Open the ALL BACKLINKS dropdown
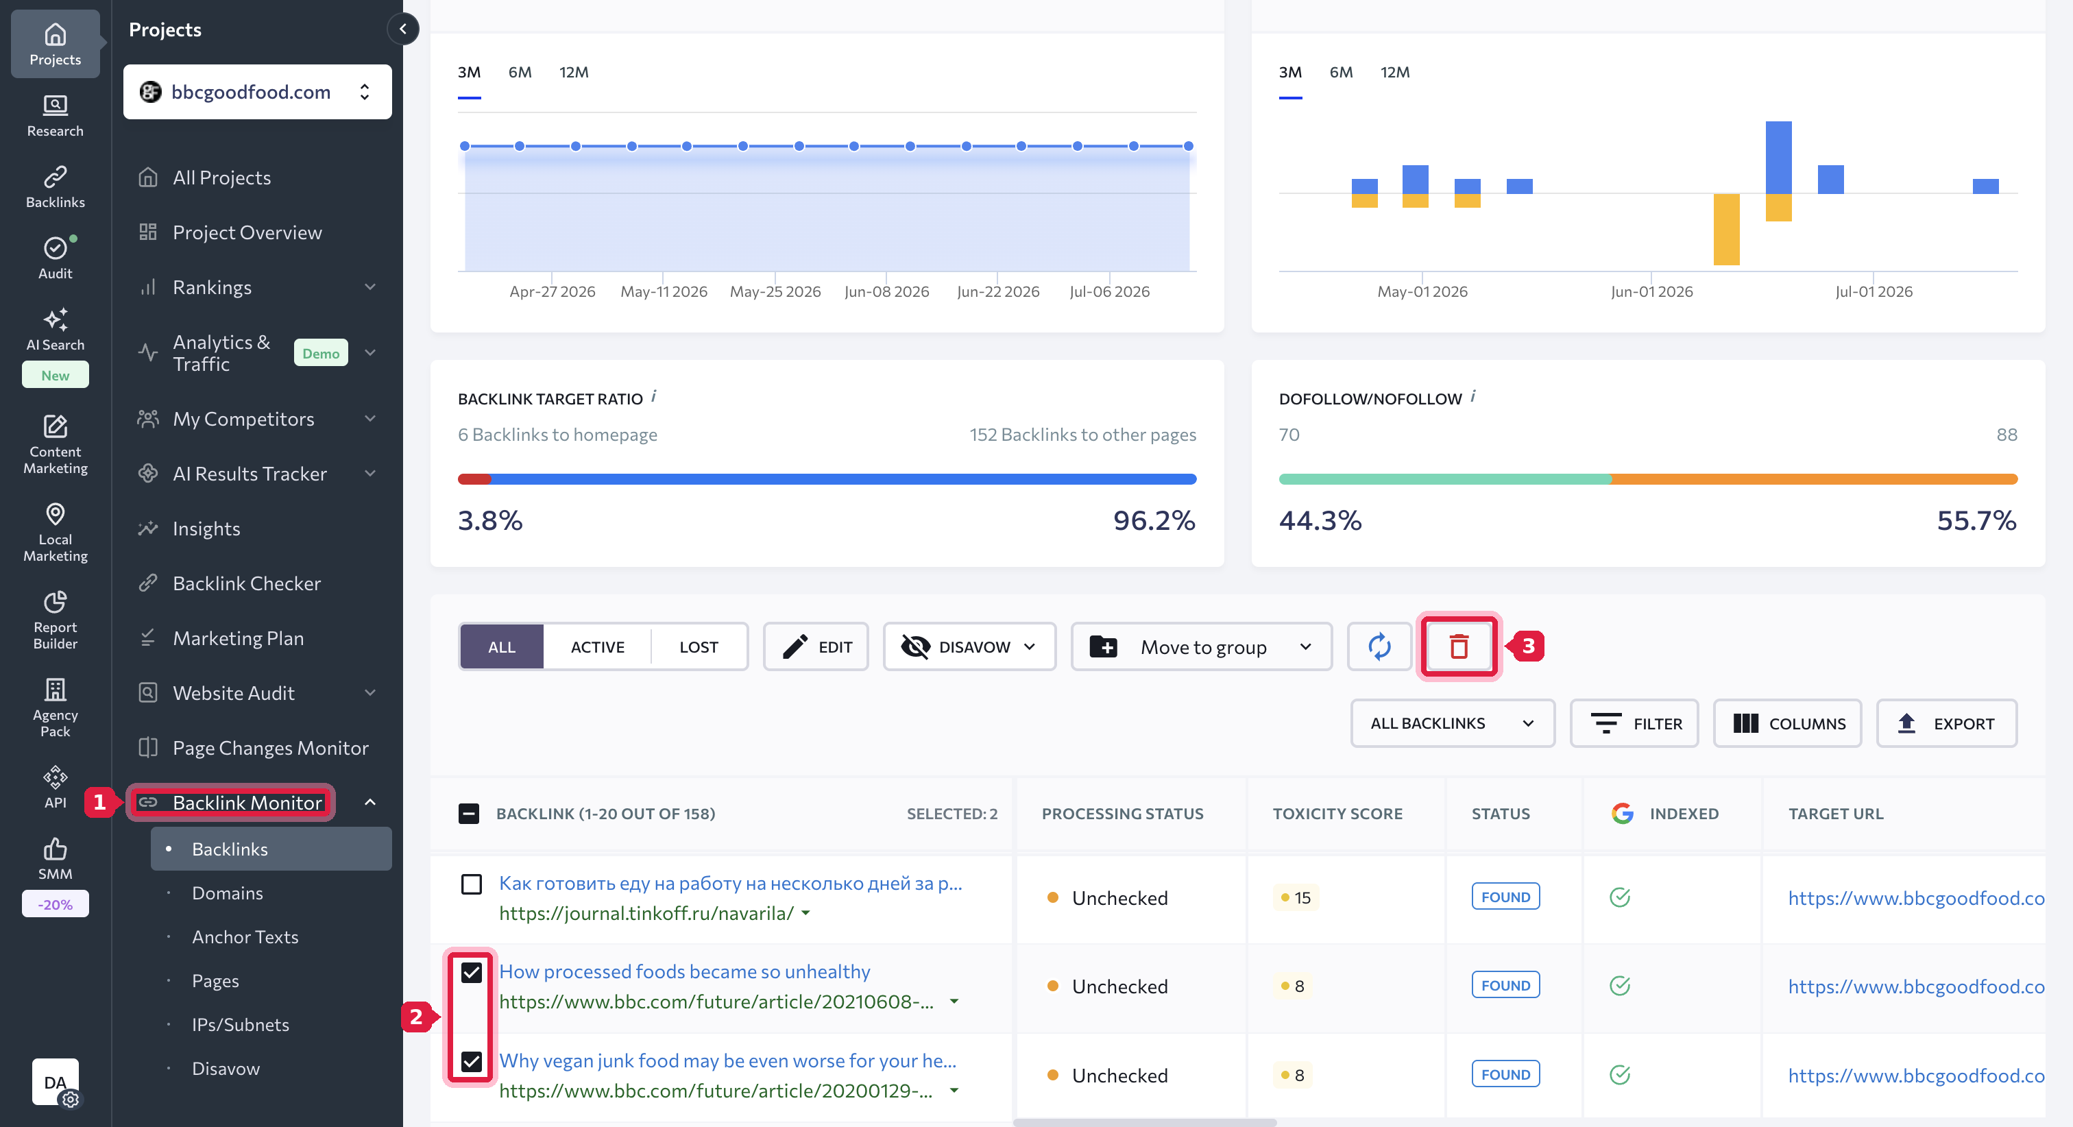Viewport: 2073px width, 1127px height. [1452, 723]
